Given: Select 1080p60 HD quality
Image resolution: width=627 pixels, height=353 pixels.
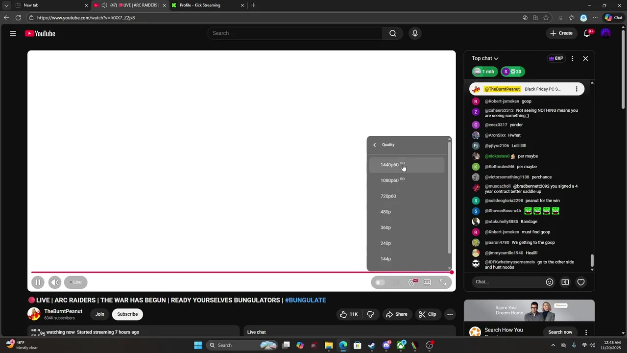Looking at the screenshot, I should click(x=407, y=180).
